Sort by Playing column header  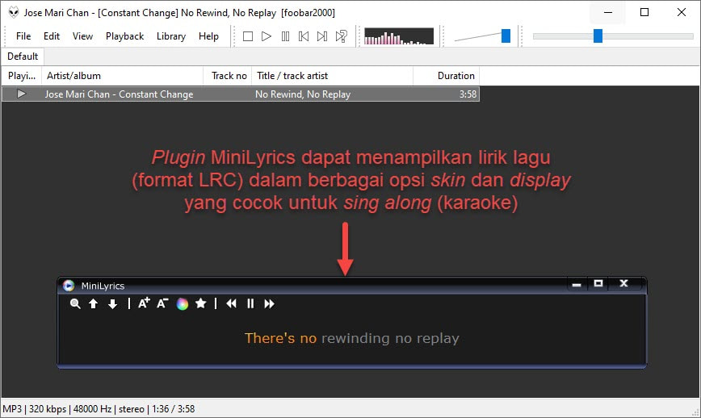click(22, 76)
